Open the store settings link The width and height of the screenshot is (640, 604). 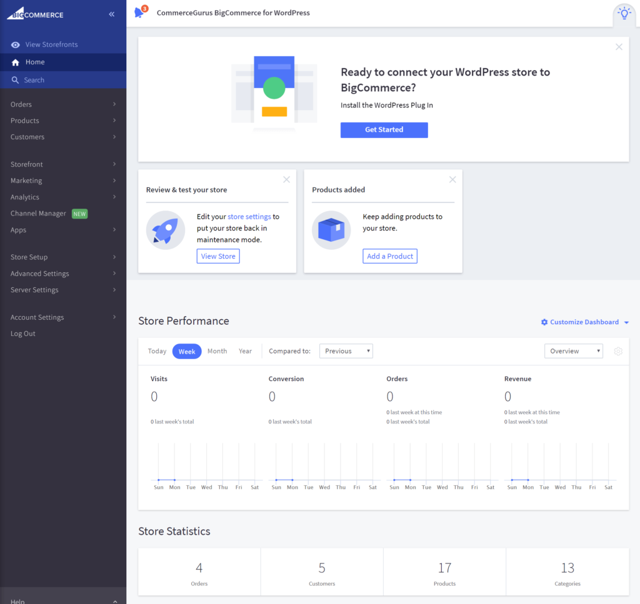[249, 217]
